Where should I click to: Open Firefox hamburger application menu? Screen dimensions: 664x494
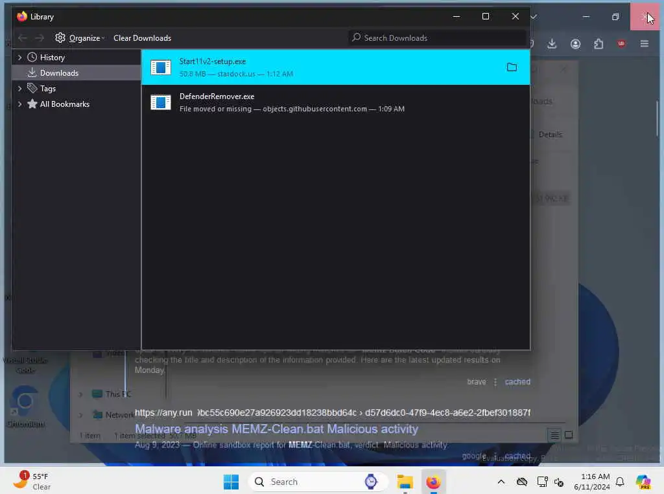coord(644,43)
